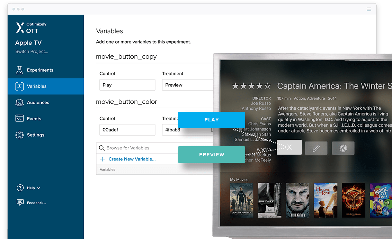Select The Grey movie poster

(297, 200)
